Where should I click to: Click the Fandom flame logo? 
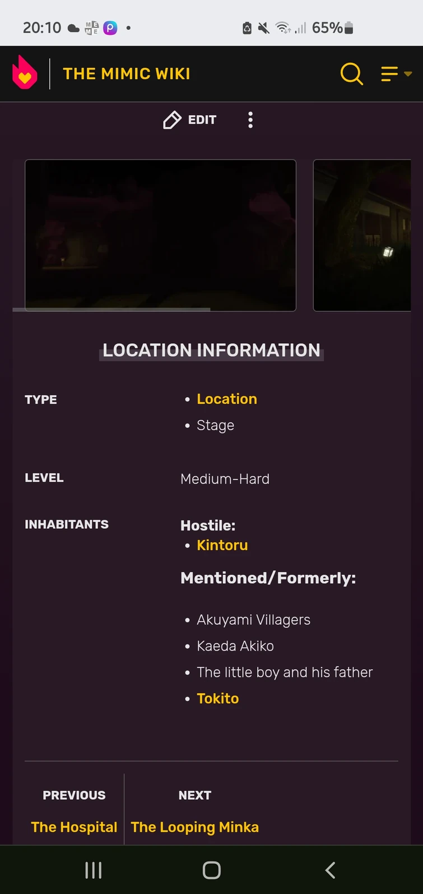point(25,72)
